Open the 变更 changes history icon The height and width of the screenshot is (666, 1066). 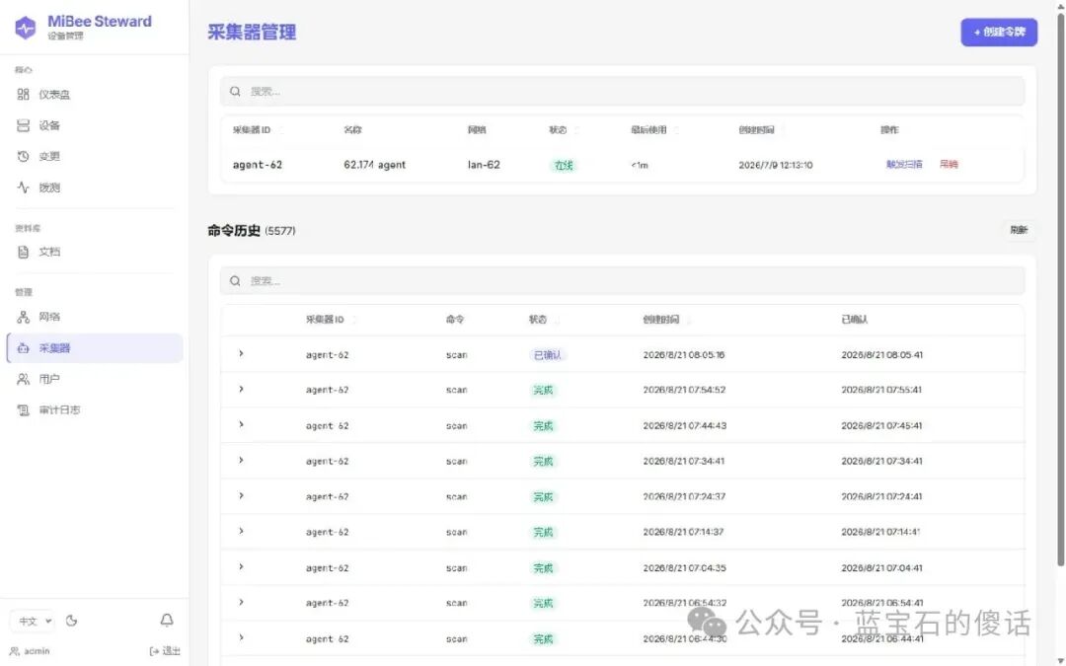tap(23, 156)
